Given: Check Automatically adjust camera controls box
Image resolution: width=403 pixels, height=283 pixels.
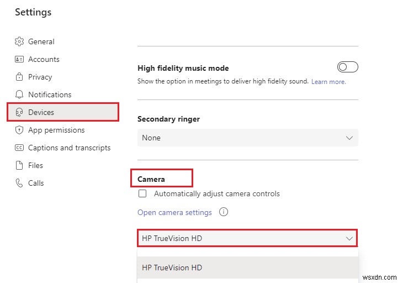Looking at the screenshot, I should tap(142, 194).
